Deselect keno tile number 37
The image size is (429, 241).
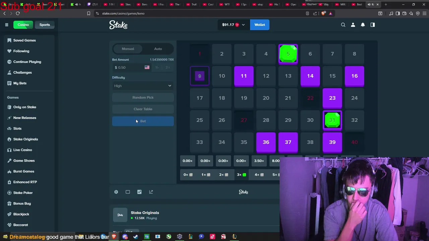(x=288, y=142)
